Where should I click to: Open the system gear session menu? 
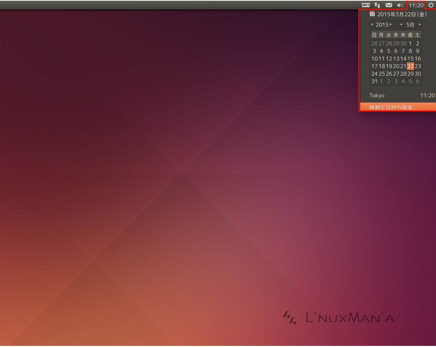point(431,5)
